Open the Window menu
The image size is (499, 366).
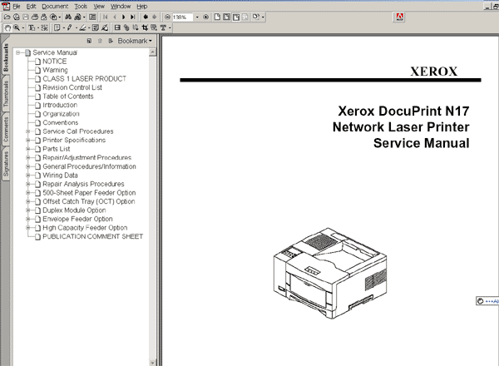click(121, 6)
